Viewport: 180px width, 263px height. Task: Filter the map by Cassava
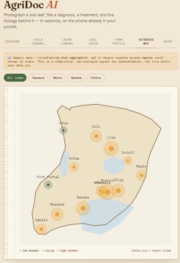pos(38,78)
